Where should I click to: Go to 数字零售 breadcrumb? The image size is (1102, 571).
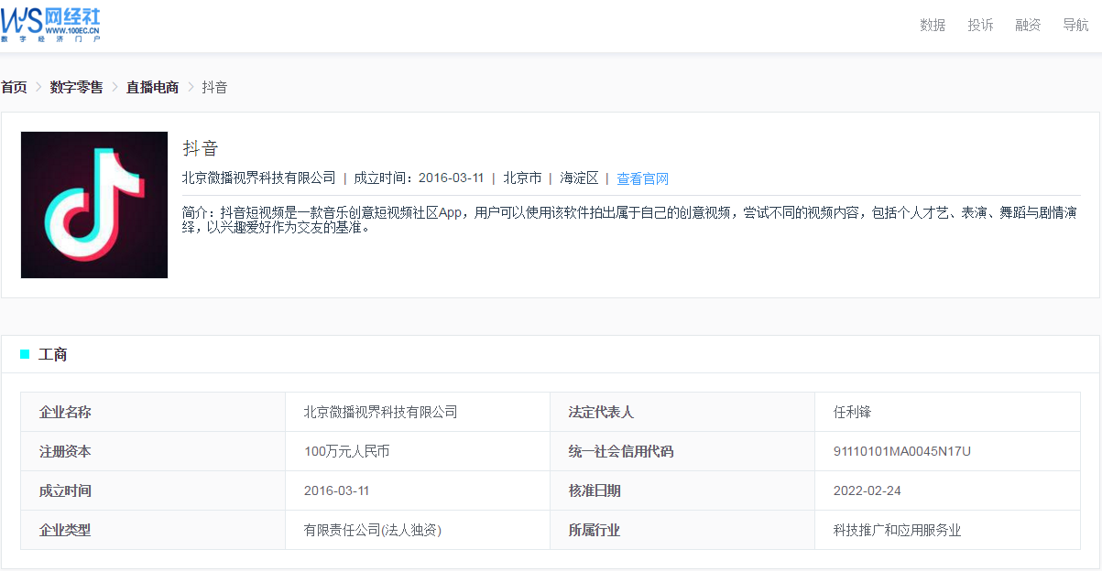coord(76,87)
